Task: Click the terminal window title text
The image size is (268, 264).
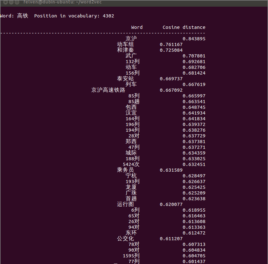Action: [62, 2]
